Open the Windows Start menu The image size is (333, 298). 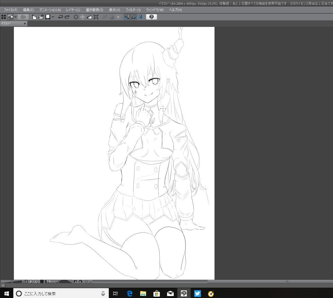point(7,293)
